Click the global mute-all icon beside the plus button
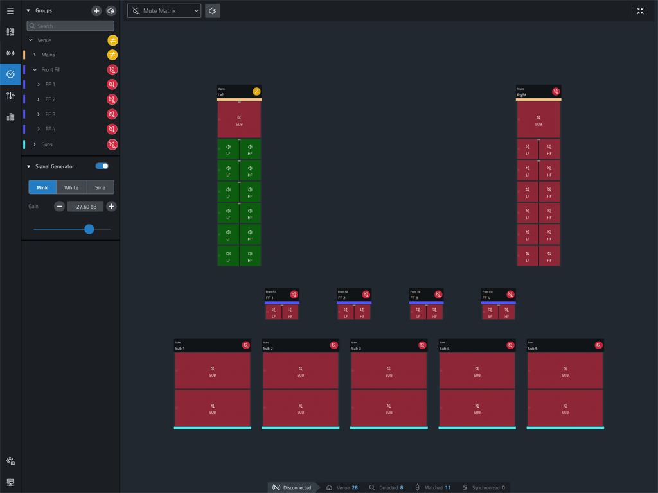The height and width of the screenshot is (493, 658). [x=111, y=10]
